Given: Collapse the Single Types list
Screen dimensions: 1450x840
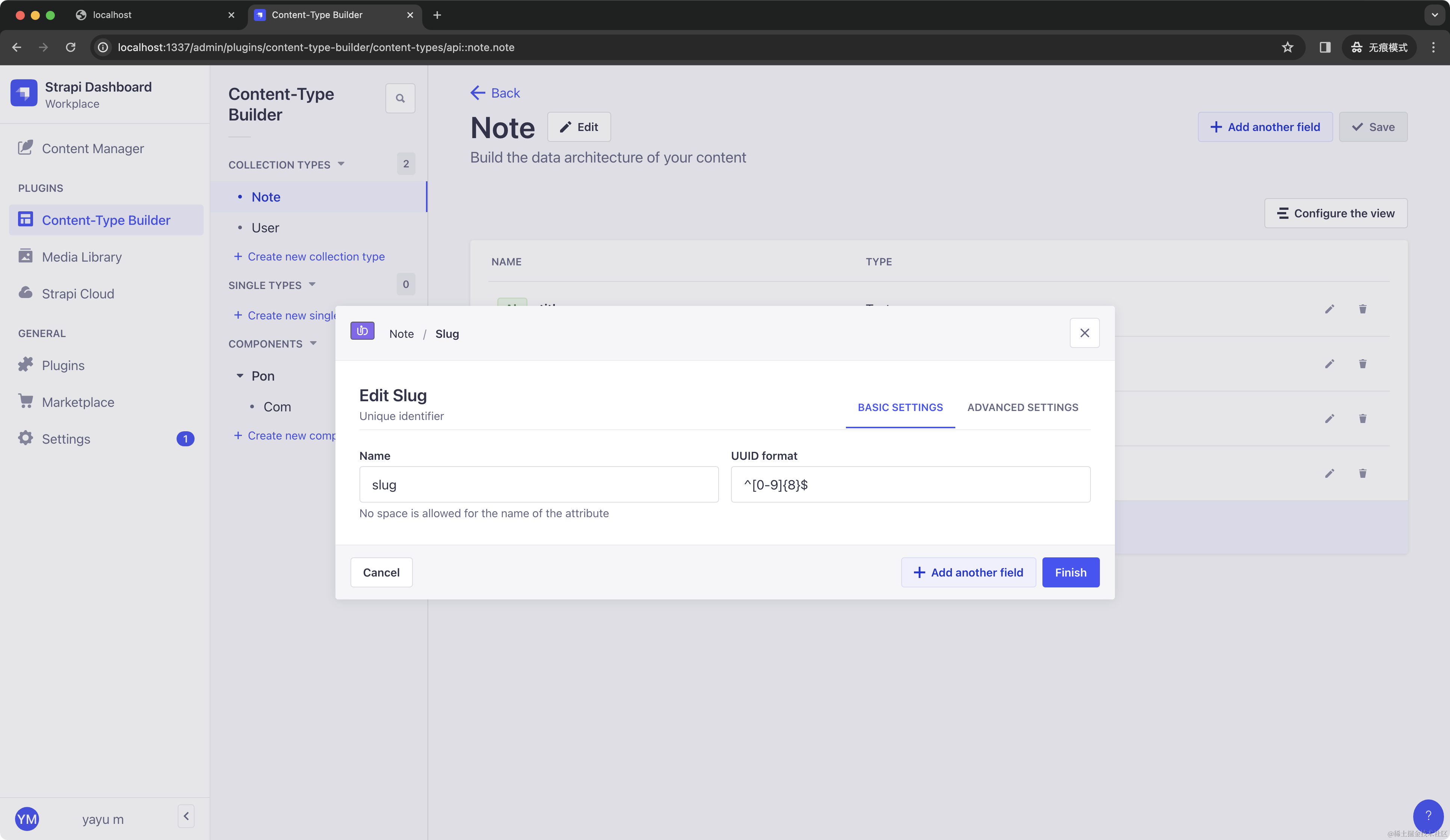Looking at the screenshot, I should pyautogui.click(x=313, y=285).
